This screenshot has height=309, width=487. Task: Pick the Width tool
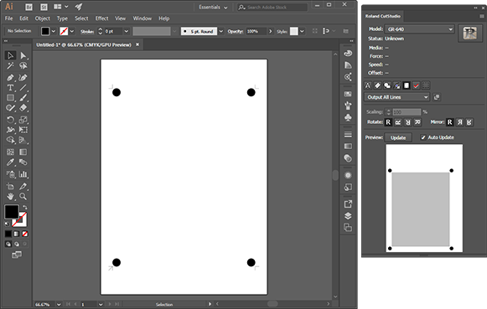tap(10, 130)
